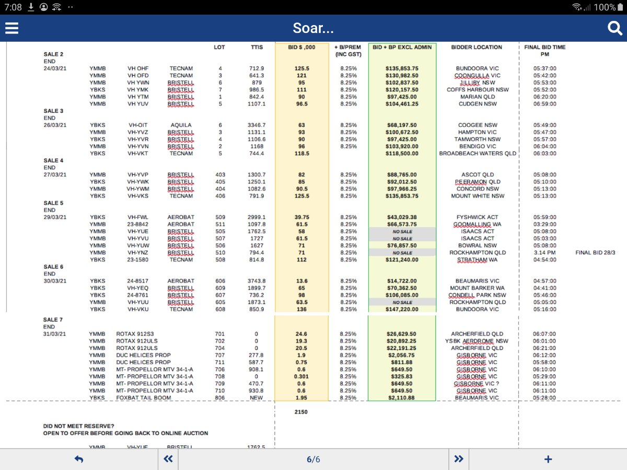
Task: Jump to previous page with double-left chevrons
Action: point(168,460)
